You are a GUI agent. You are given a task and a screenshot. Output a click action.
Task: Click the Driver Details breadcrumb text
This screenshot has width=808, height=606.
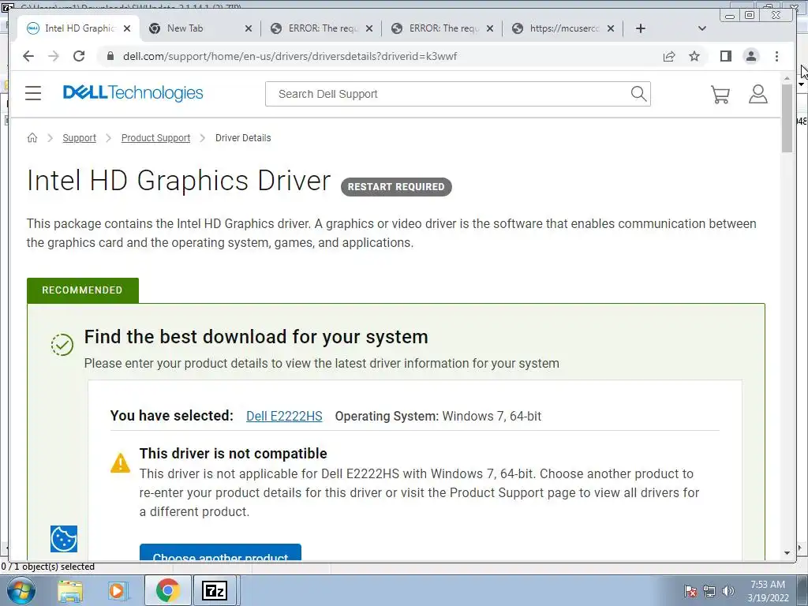[x=243, y=138]
